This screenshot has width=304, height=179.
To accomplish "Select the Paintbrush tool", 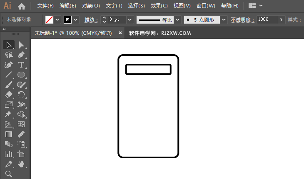I will pyautogui.click(x=9, y=85).
